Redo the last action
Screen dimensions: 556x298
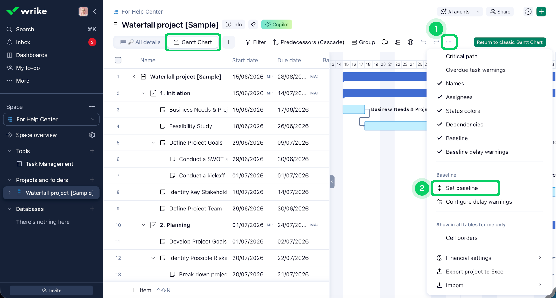pyautogui.click(x=436, y=42)
